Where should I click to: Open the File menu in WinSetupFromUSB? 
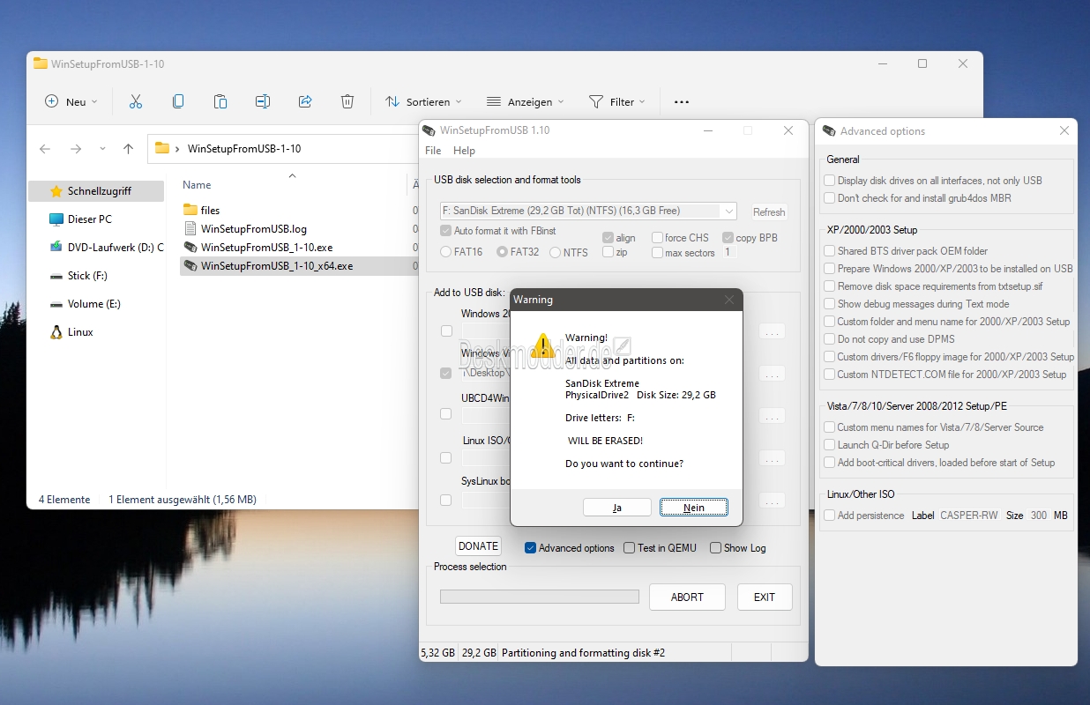[433, 151]
